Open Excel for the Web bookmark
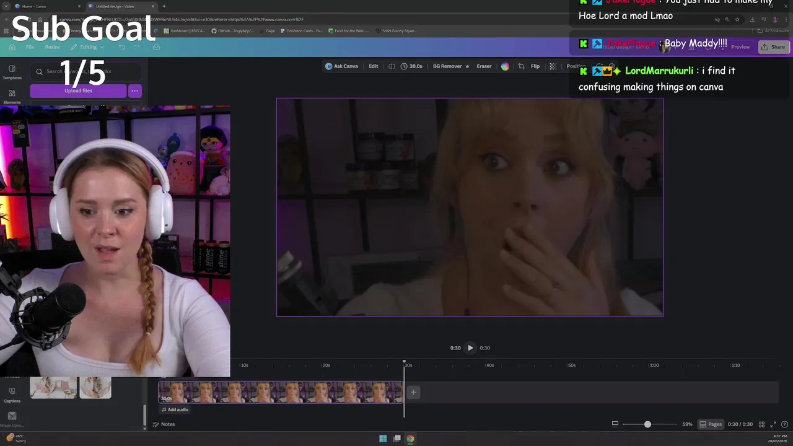Viewport: 793px width, 446px height. [348, 30]
